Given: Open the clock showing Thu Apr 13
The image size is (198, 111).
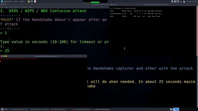Looking at the screenshot, I should 192,1.
